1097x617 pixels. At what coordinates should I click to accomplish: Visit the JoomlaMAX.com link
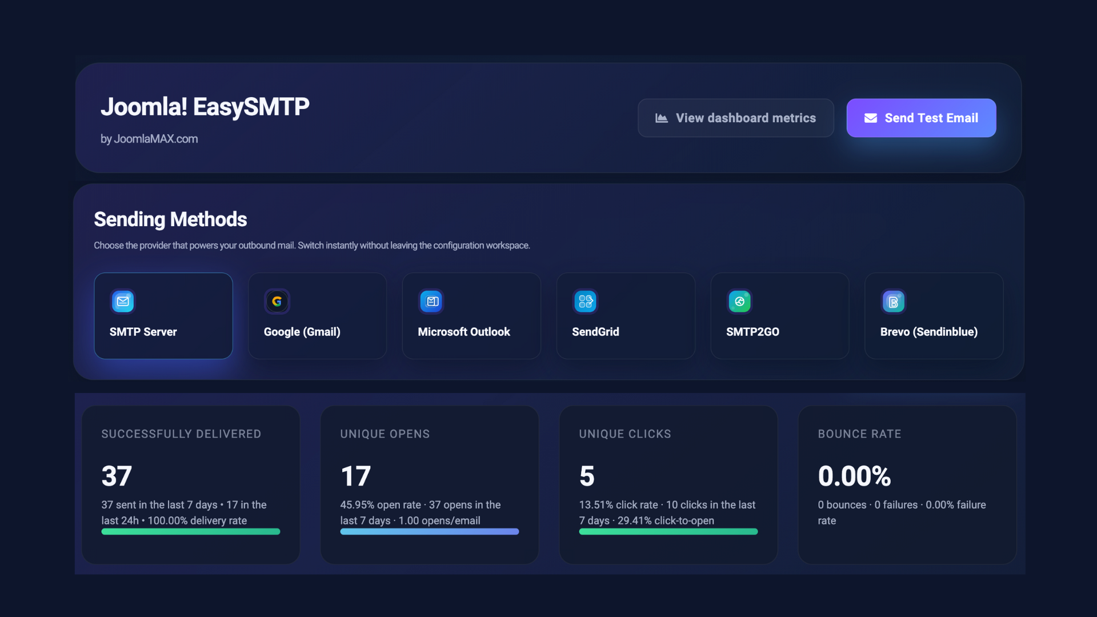coord(155,139)
